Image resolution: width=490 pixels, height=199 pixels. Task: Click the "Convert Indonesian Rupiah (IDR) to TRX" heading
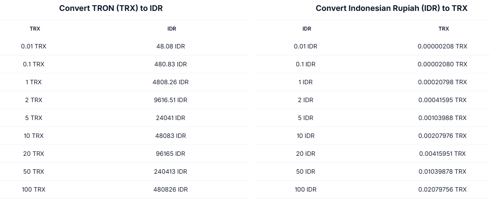point(392,8)
